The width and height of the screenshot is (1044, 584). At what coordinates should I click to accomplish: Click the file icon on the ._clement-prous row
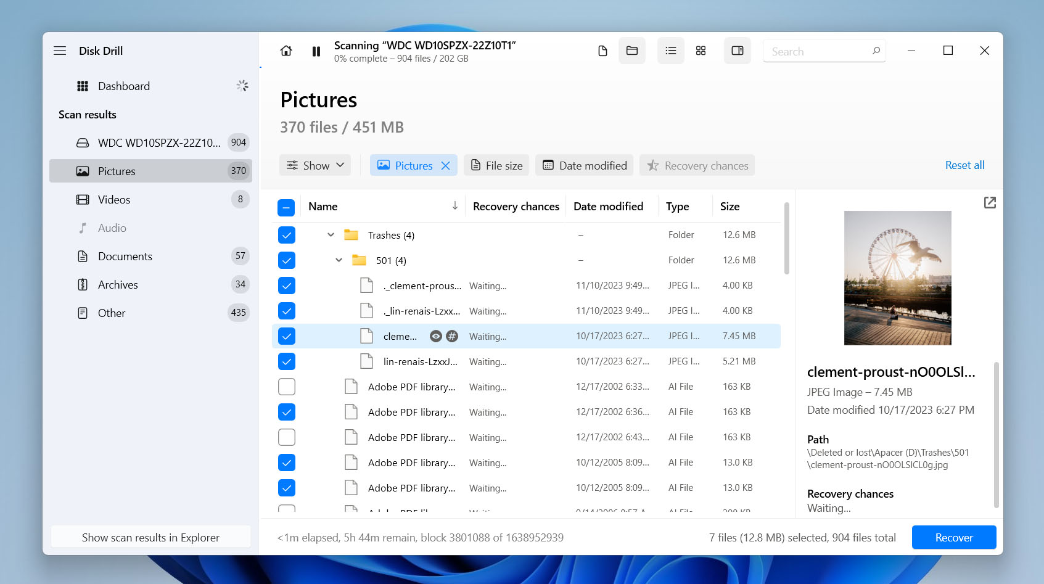(367, 286)
